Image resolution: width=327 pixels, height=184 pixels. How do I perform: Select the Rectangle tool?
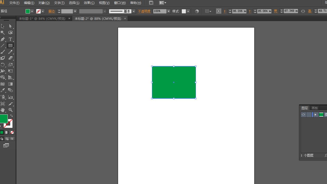10,45
